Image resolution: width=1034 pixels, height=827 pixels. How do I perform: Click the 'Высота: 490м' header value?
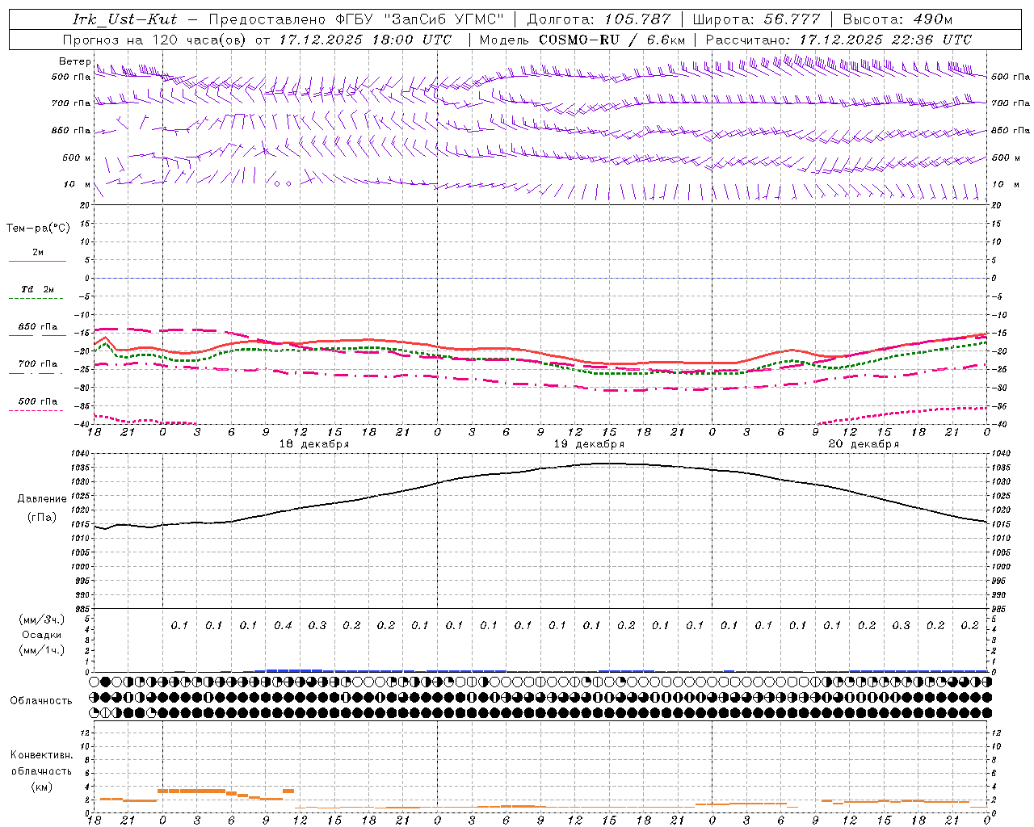tap(897, 19)
